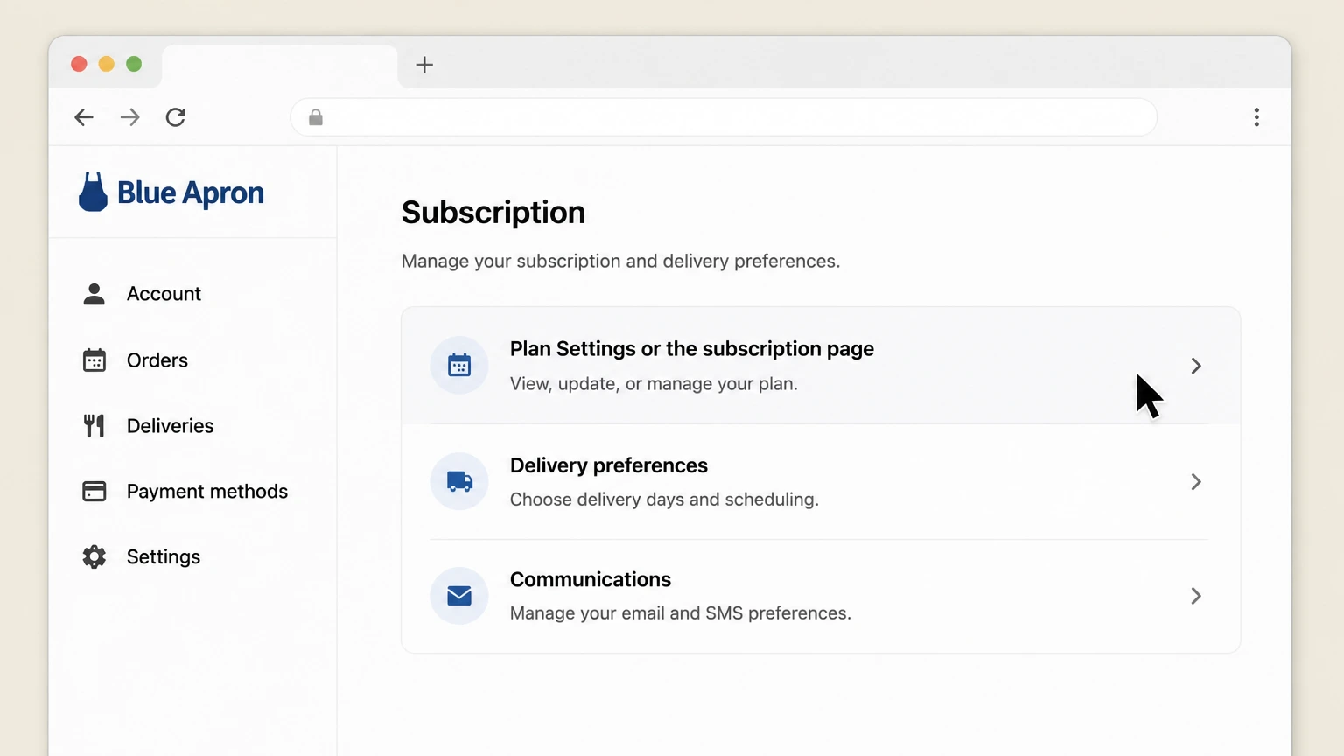Click 'View, update, or manage your plan.' text
This screenshot has width=1344, height=756.
tap(654, 384)
